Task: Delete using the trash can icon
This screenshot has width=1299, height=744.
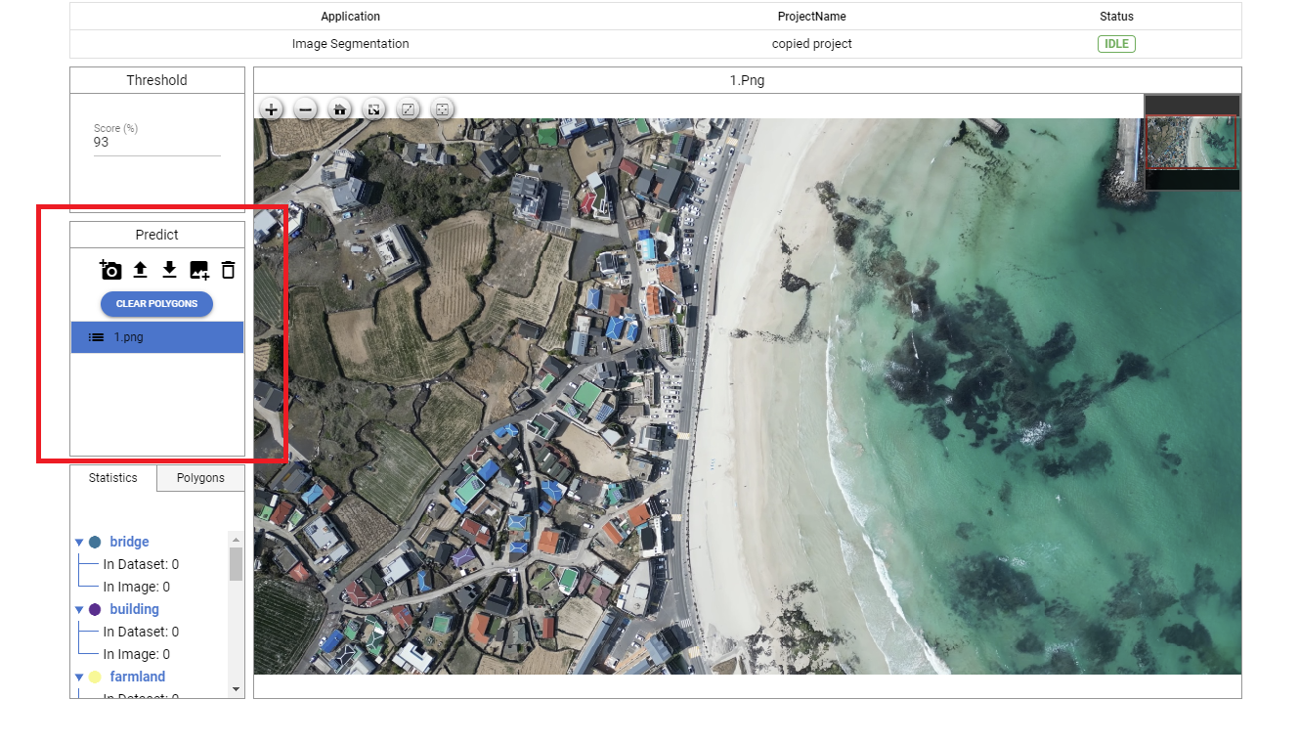Action: 228,270
